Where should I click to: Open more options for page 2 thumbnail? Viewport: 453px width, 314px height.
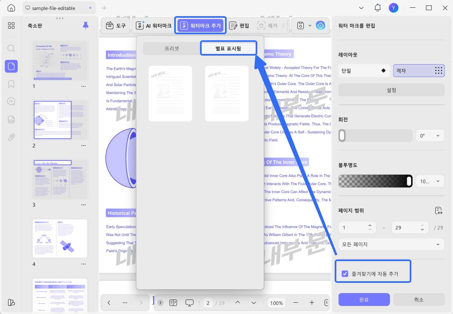click(x=83, y=146)
